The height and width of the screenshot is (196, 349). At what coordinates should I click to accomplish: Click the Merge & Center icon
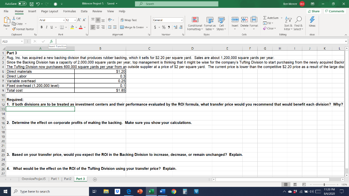click(x=122, y=27)
